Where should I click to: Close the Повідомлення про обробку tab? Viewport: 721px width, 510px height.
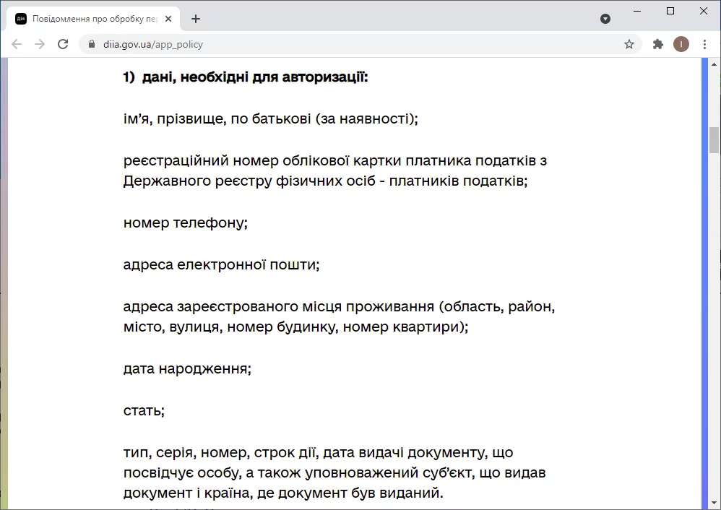169,19
